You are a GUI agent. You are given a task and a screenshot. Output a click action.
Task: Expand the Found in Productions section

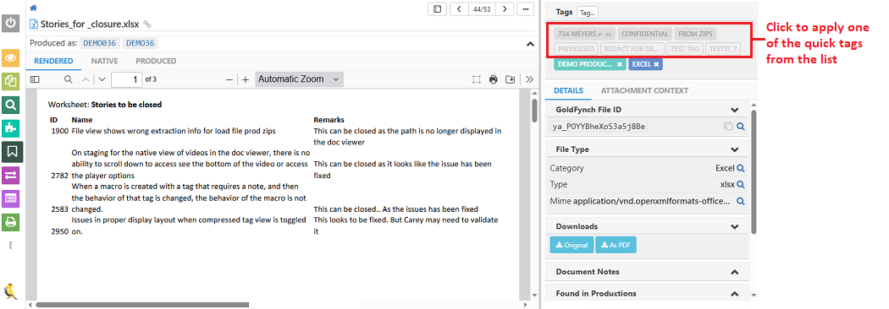click(735, 293)
